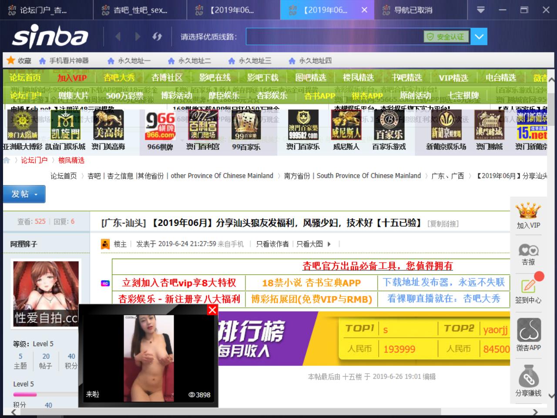Viewport: 557px width, 418px height.
Task: Open 威尼斯人 ad icon
Action: [x=346, y=125]
